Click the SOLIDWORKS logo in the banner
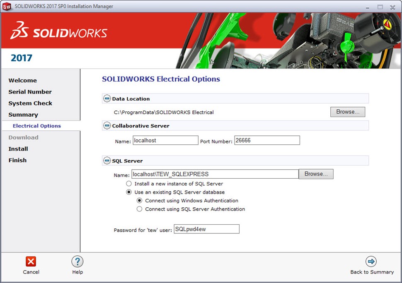Image resolution: width=402 pixels, height=283 pixels. tap(59, 33)
